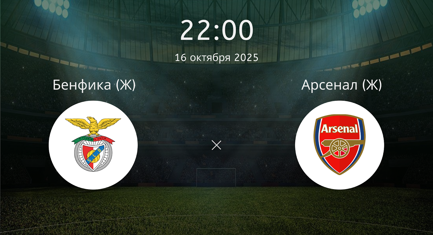Click the year 2025 in the date

click(x=246, y=57)
